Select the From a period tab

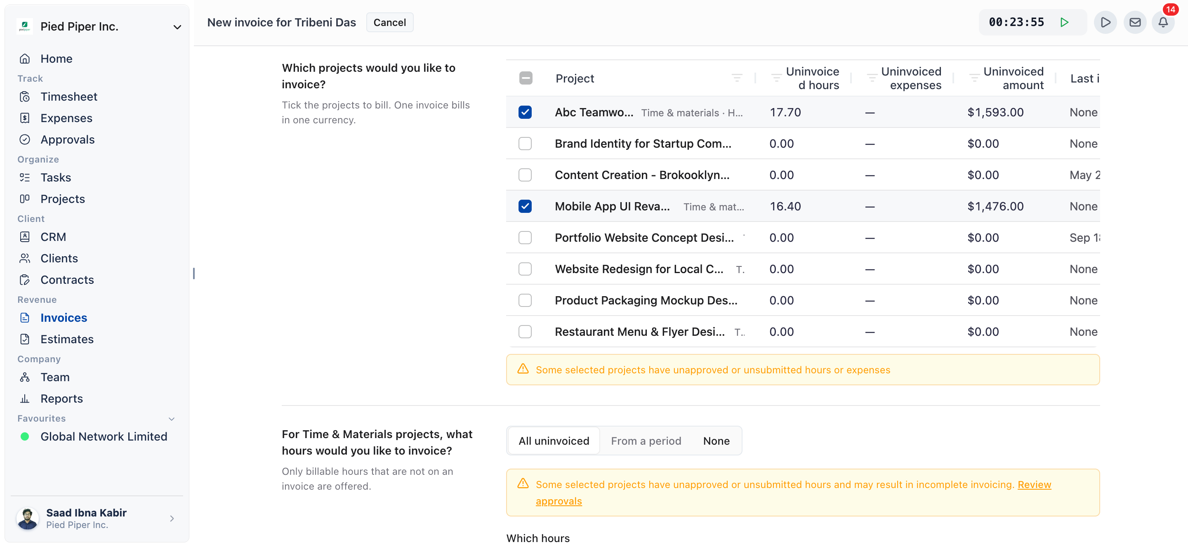(646, 441)
